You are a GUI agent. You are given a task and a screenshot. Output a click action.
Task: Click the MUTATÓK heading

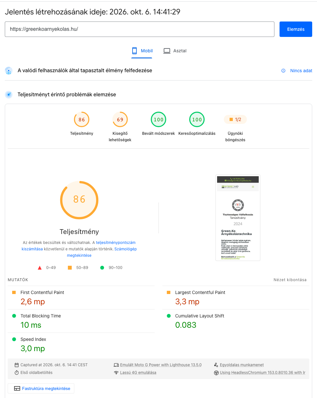coord(18,280)
